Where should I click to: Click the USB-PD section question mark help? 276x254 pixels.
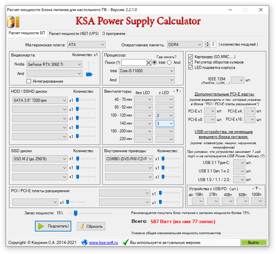click(x=257, y=188)
